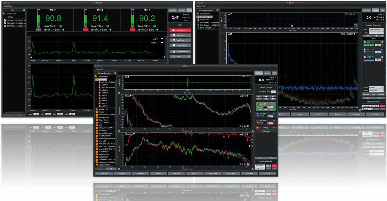This screenshot has width=387, height=201.
Task: Click the Capture button
Action: coord(122,173)
